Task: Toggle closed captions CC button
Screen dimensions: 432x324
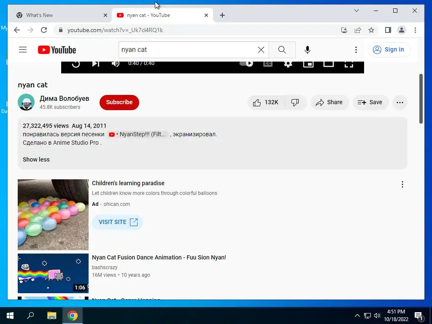Action: (x=268, y=64)
